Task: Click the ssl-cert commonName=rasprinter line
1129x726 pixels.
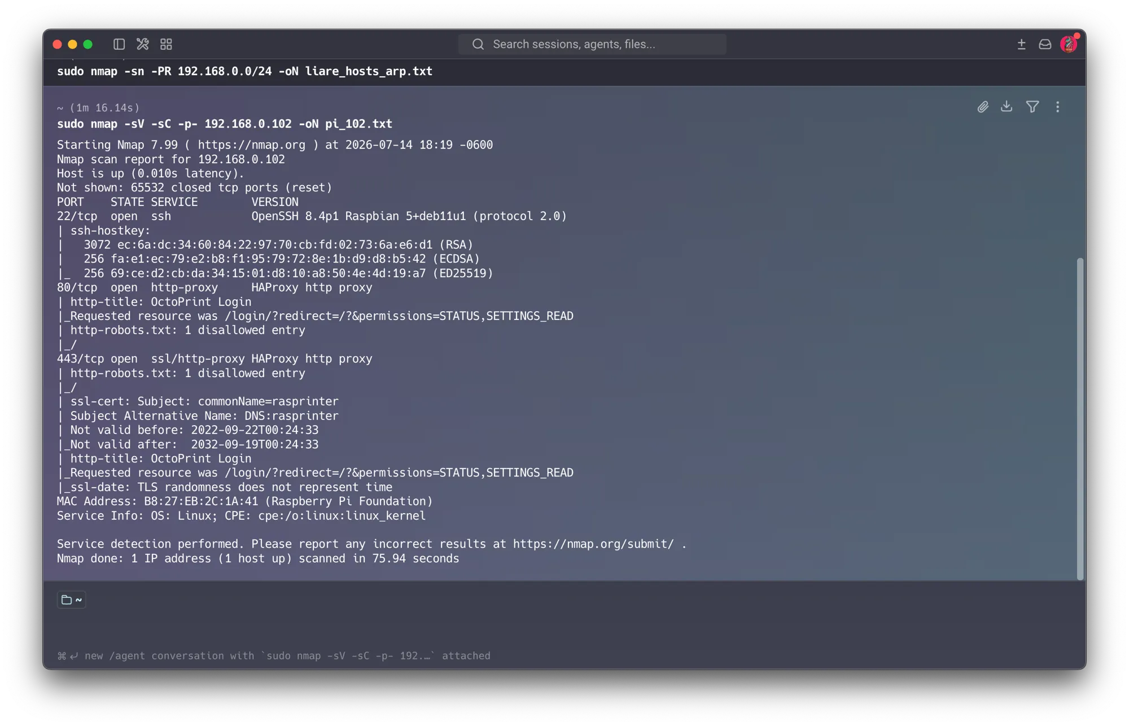Action: click(x=198, y=401)
